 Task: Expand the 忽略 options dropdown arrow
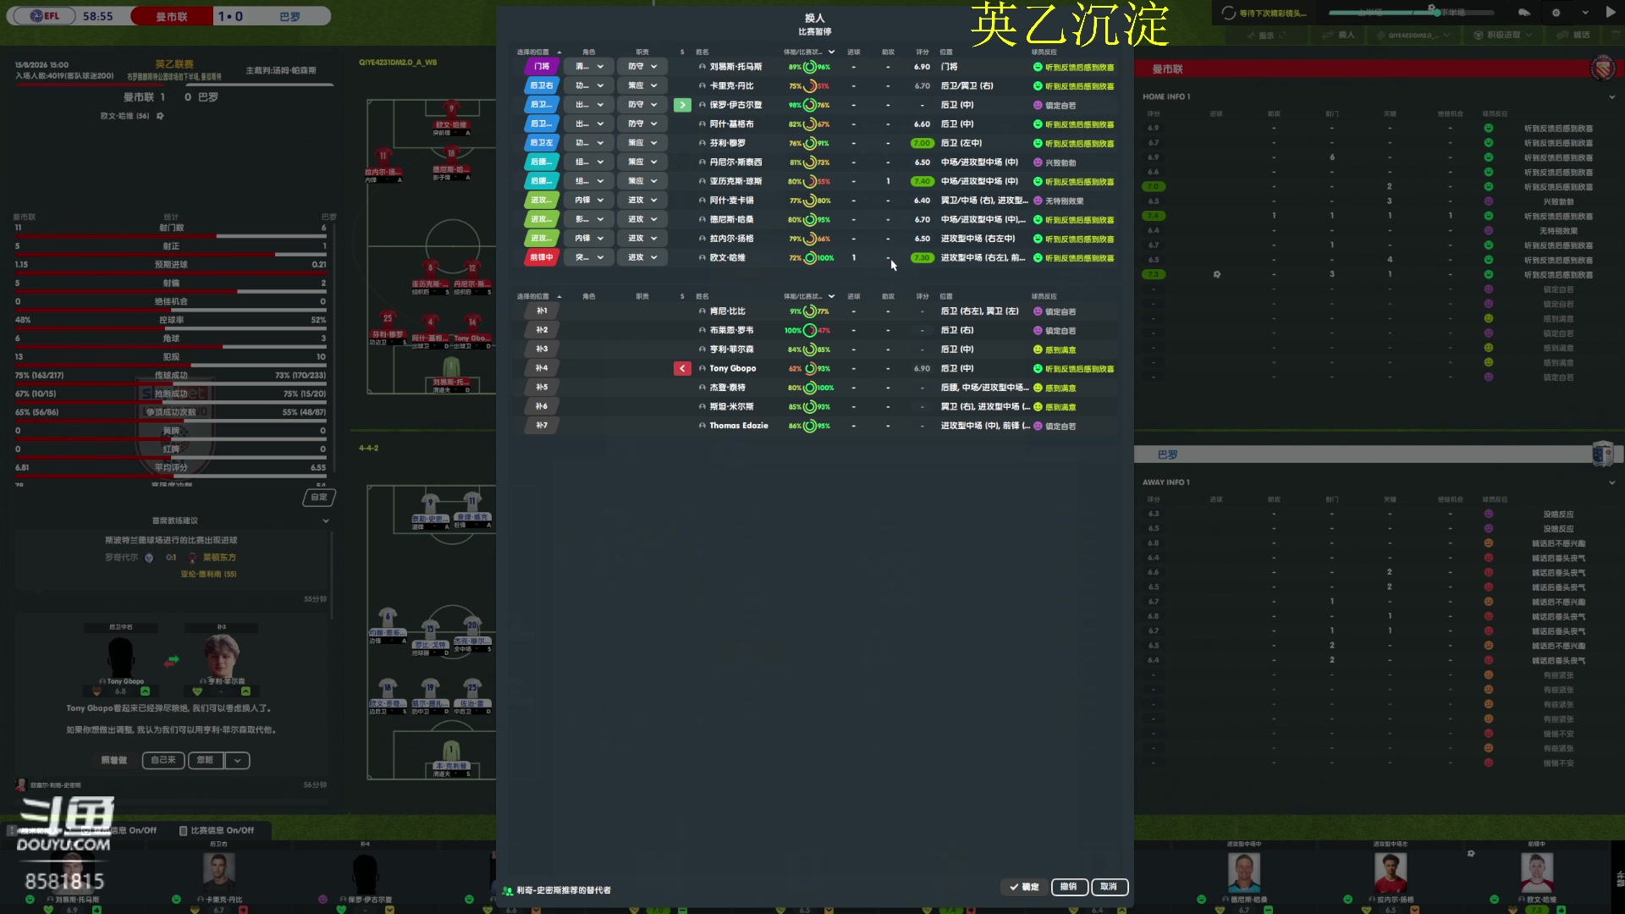238,760
